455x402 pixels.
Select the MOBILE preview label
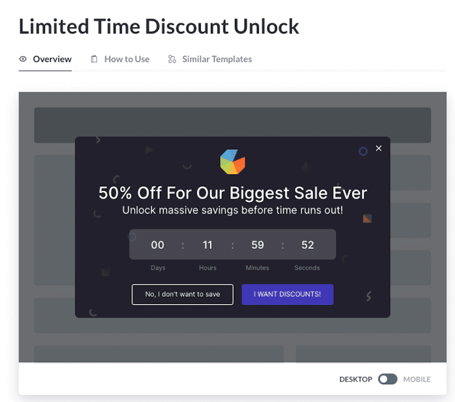[417, 379]
